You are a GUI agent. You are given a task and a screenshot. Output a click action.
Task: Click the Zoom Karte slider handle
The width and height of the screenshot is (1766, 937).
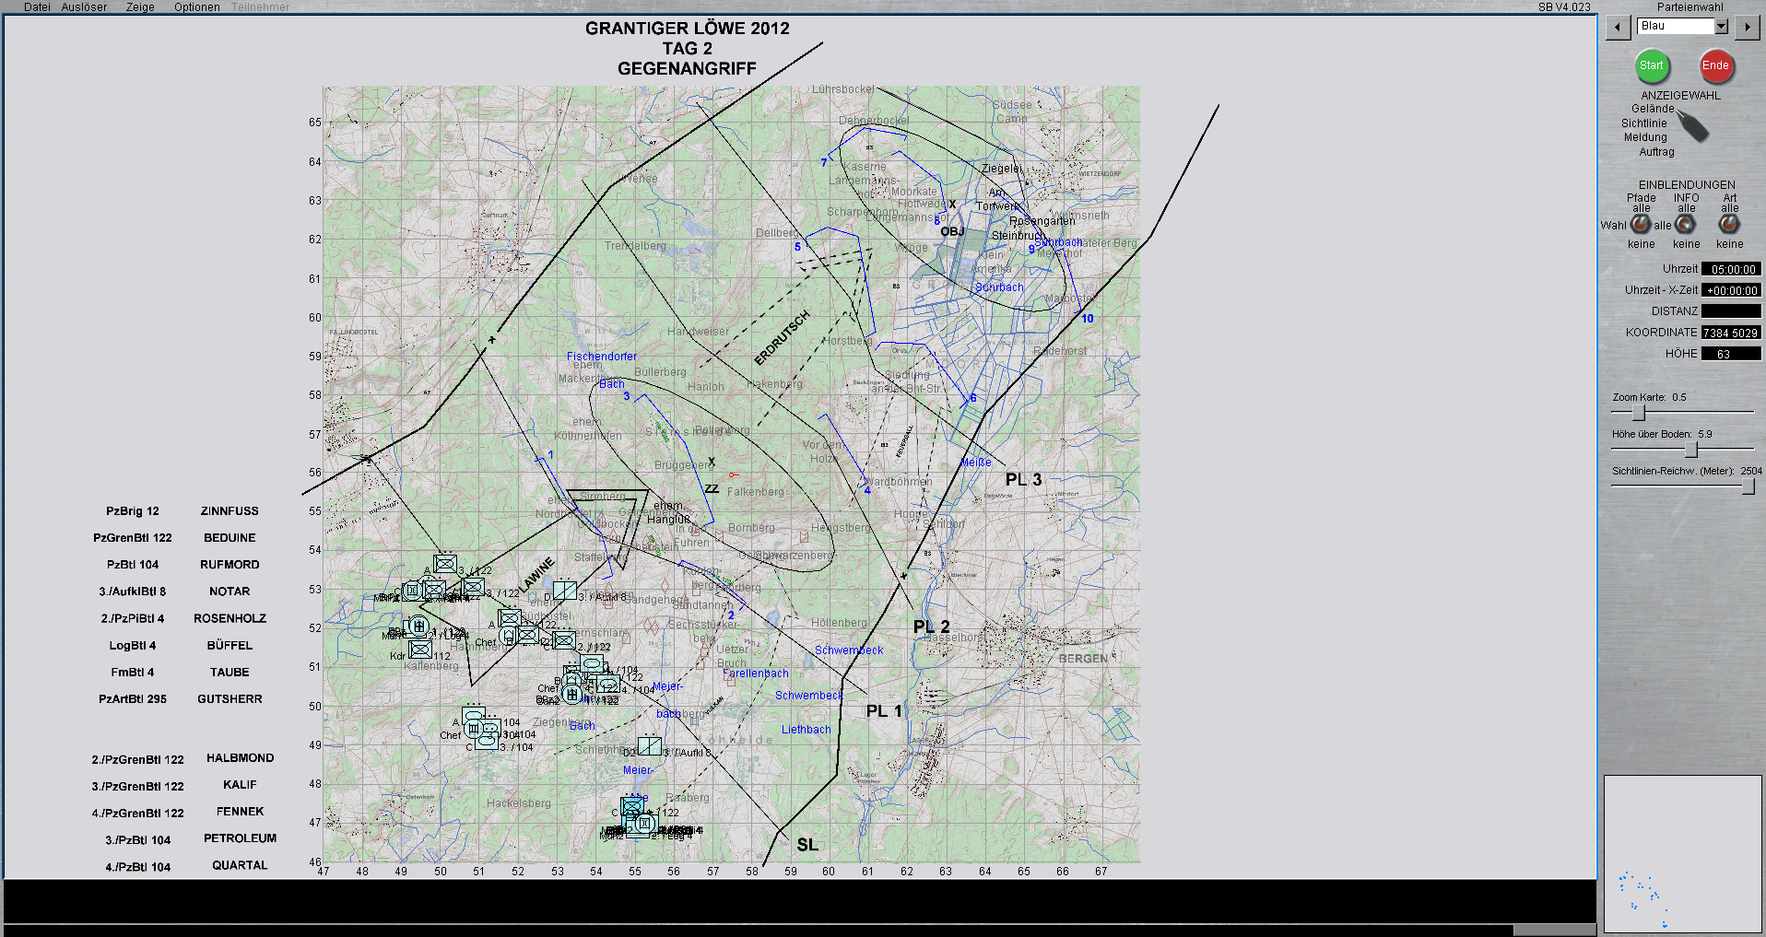click(1638, 413)
